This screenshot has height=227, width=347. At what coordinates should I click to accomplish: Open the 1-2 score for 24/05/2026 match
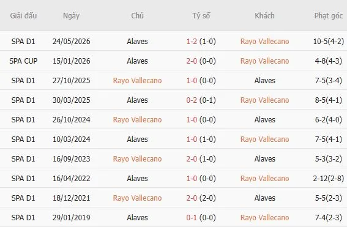click(x=192, y=42)
